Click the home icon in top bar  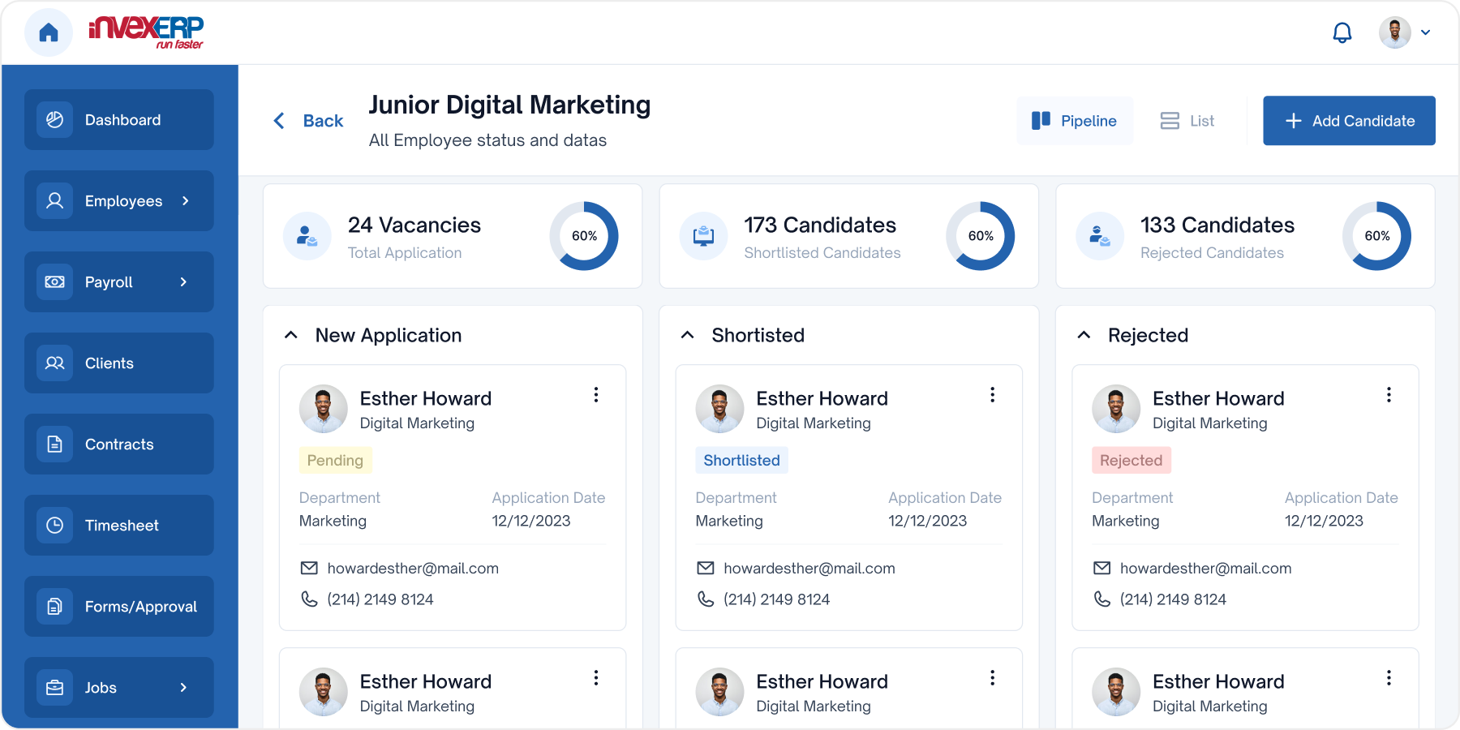pos(49,32)
